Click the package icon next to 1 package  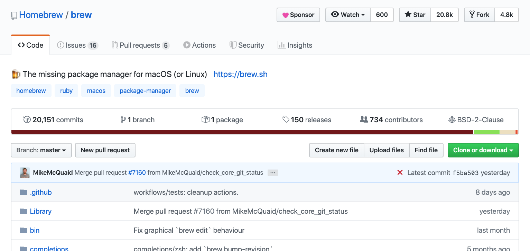click(x=206, y=119)
